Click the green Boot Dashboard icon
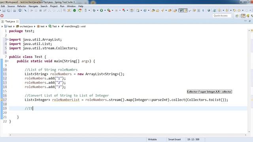 (x=74, y=11)
